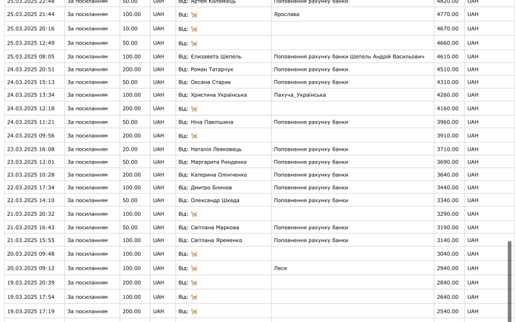Select sender cell 'Від: Катерина Олініченко'
Image resolution: width=515 pixels, height=322 pixels.
(223, 175)
